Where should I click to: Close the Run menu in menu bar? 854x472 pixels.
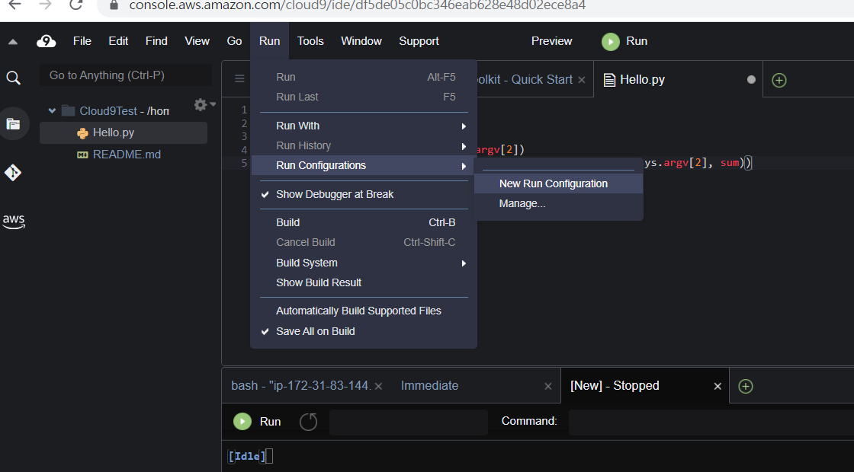click(x=270, y=41)
